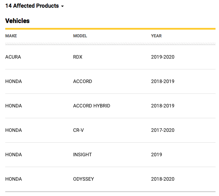219x196 pixels.
Task: Select the Vehicles section heading
Action: coord(17,21)
